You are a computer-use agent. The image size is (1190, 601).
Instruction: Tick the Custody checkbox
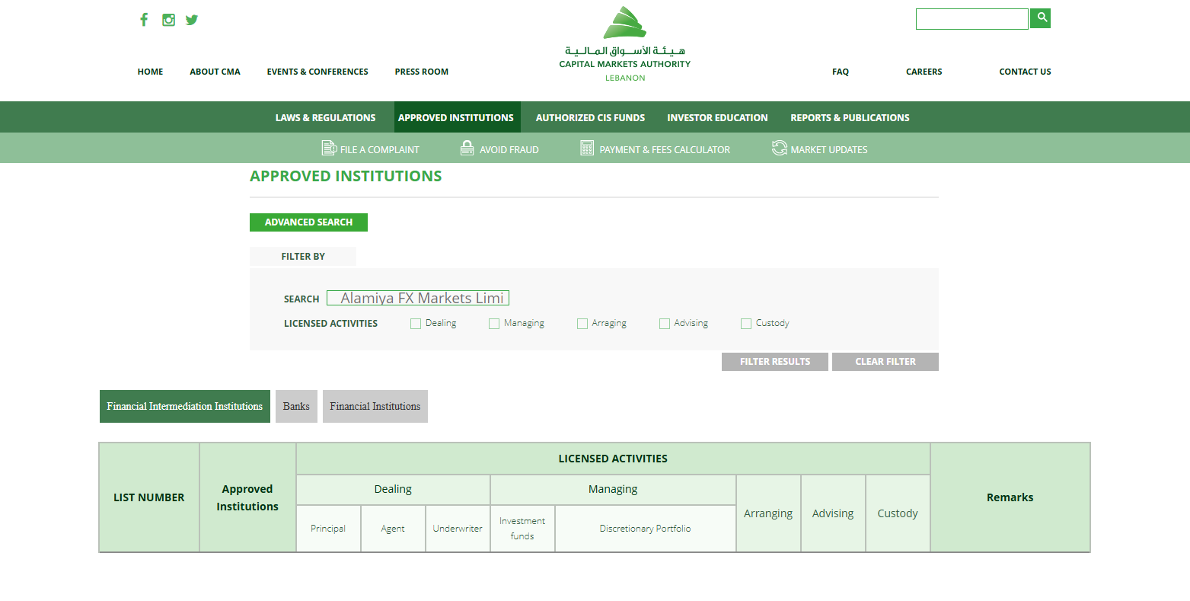click(x=746, y=324)
